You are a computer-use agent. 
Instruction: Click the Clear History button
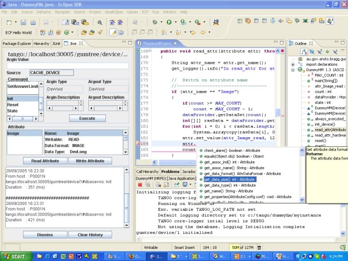point(90,234)
